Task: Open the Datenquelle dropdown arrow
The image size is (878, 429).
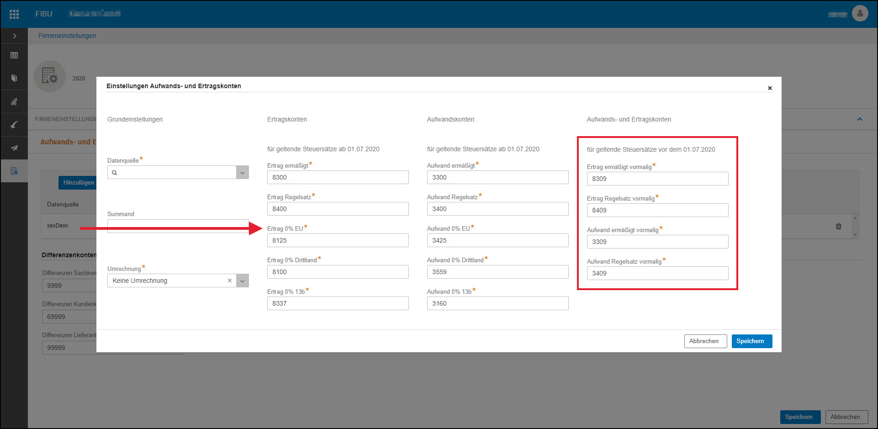Action: tap(243, 172)
